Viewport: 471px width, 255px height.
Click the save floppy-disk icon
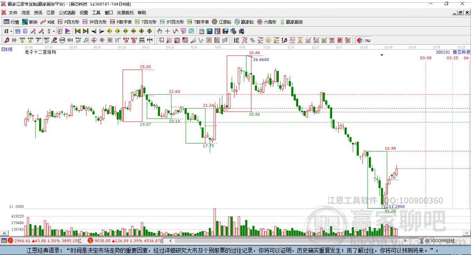225,31
